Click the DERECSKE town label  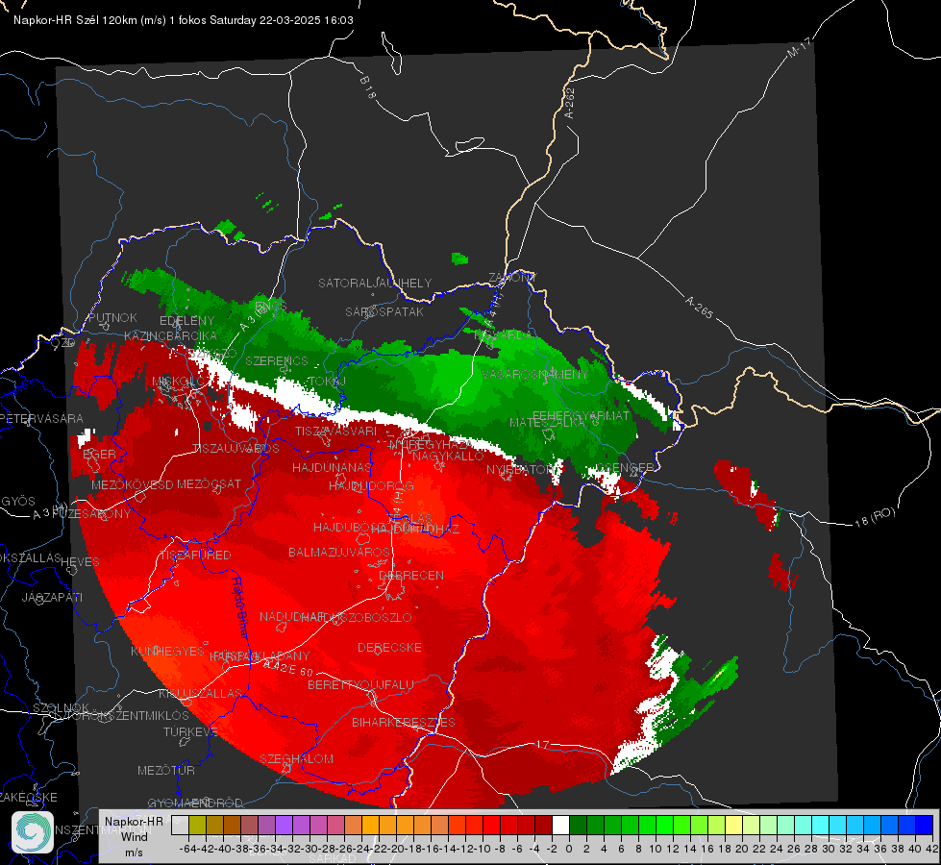click(389, 648)
